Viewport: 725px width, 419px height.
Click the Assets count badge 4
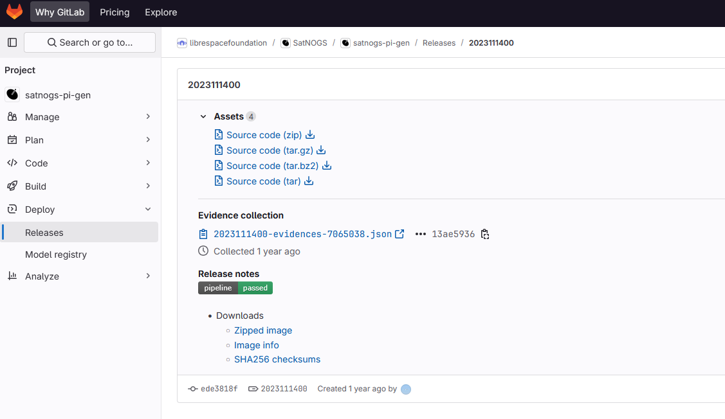click(251, 116)
